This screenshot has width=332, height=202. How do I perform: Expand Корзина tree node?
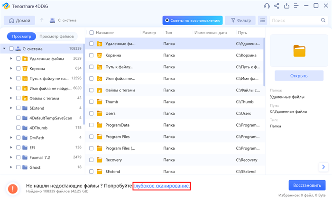point(11,69)
